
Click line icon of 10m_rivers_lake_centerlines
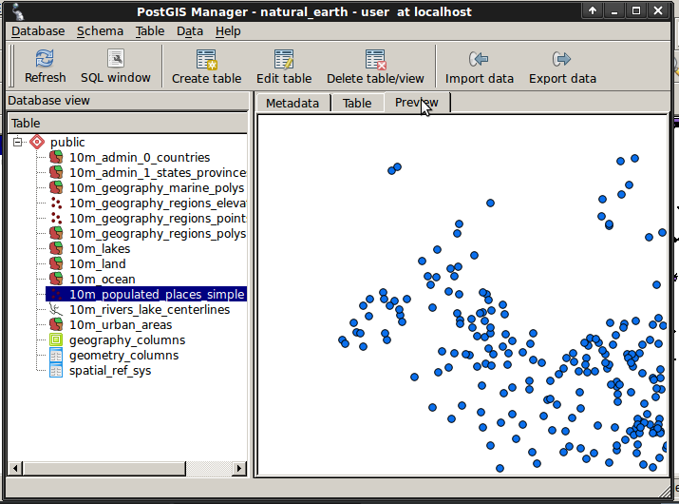56,309
